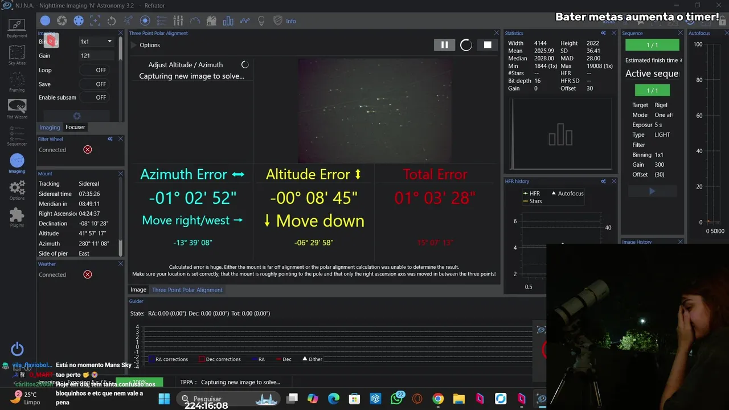Click the dome observatory toolbar icon
729x410 pixels.
tap(211, 21)
